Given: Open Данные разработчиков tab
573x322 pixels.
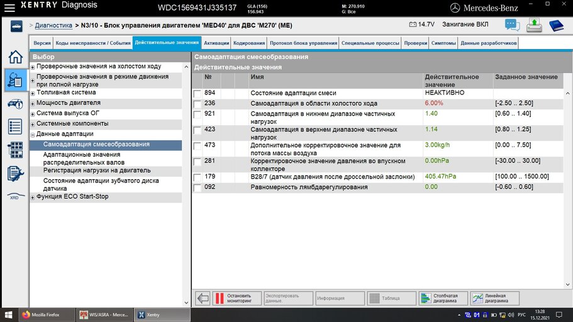Looking at the screenshot, I should (x=489, y=43).
